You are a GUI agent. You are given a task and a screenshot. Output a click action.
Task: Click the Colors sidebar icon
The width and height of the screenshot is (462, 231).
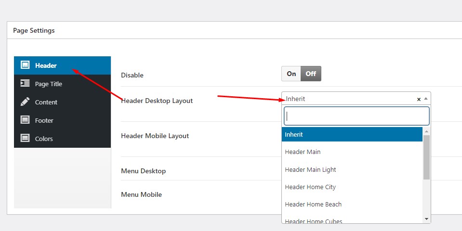click(25, 139)
